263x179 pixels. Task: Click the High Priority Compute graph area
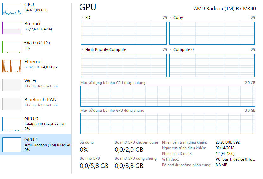[124, 65]
